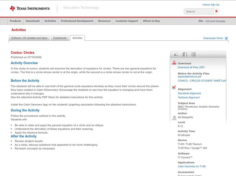Open the Professional Development menu
236x176 pixels.
pos(77,21)
